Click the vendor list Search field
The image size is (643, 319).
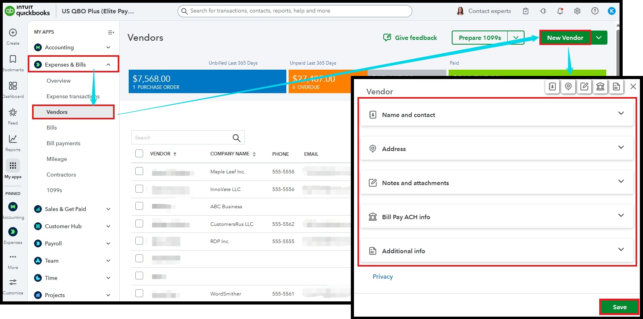(182, 137)
